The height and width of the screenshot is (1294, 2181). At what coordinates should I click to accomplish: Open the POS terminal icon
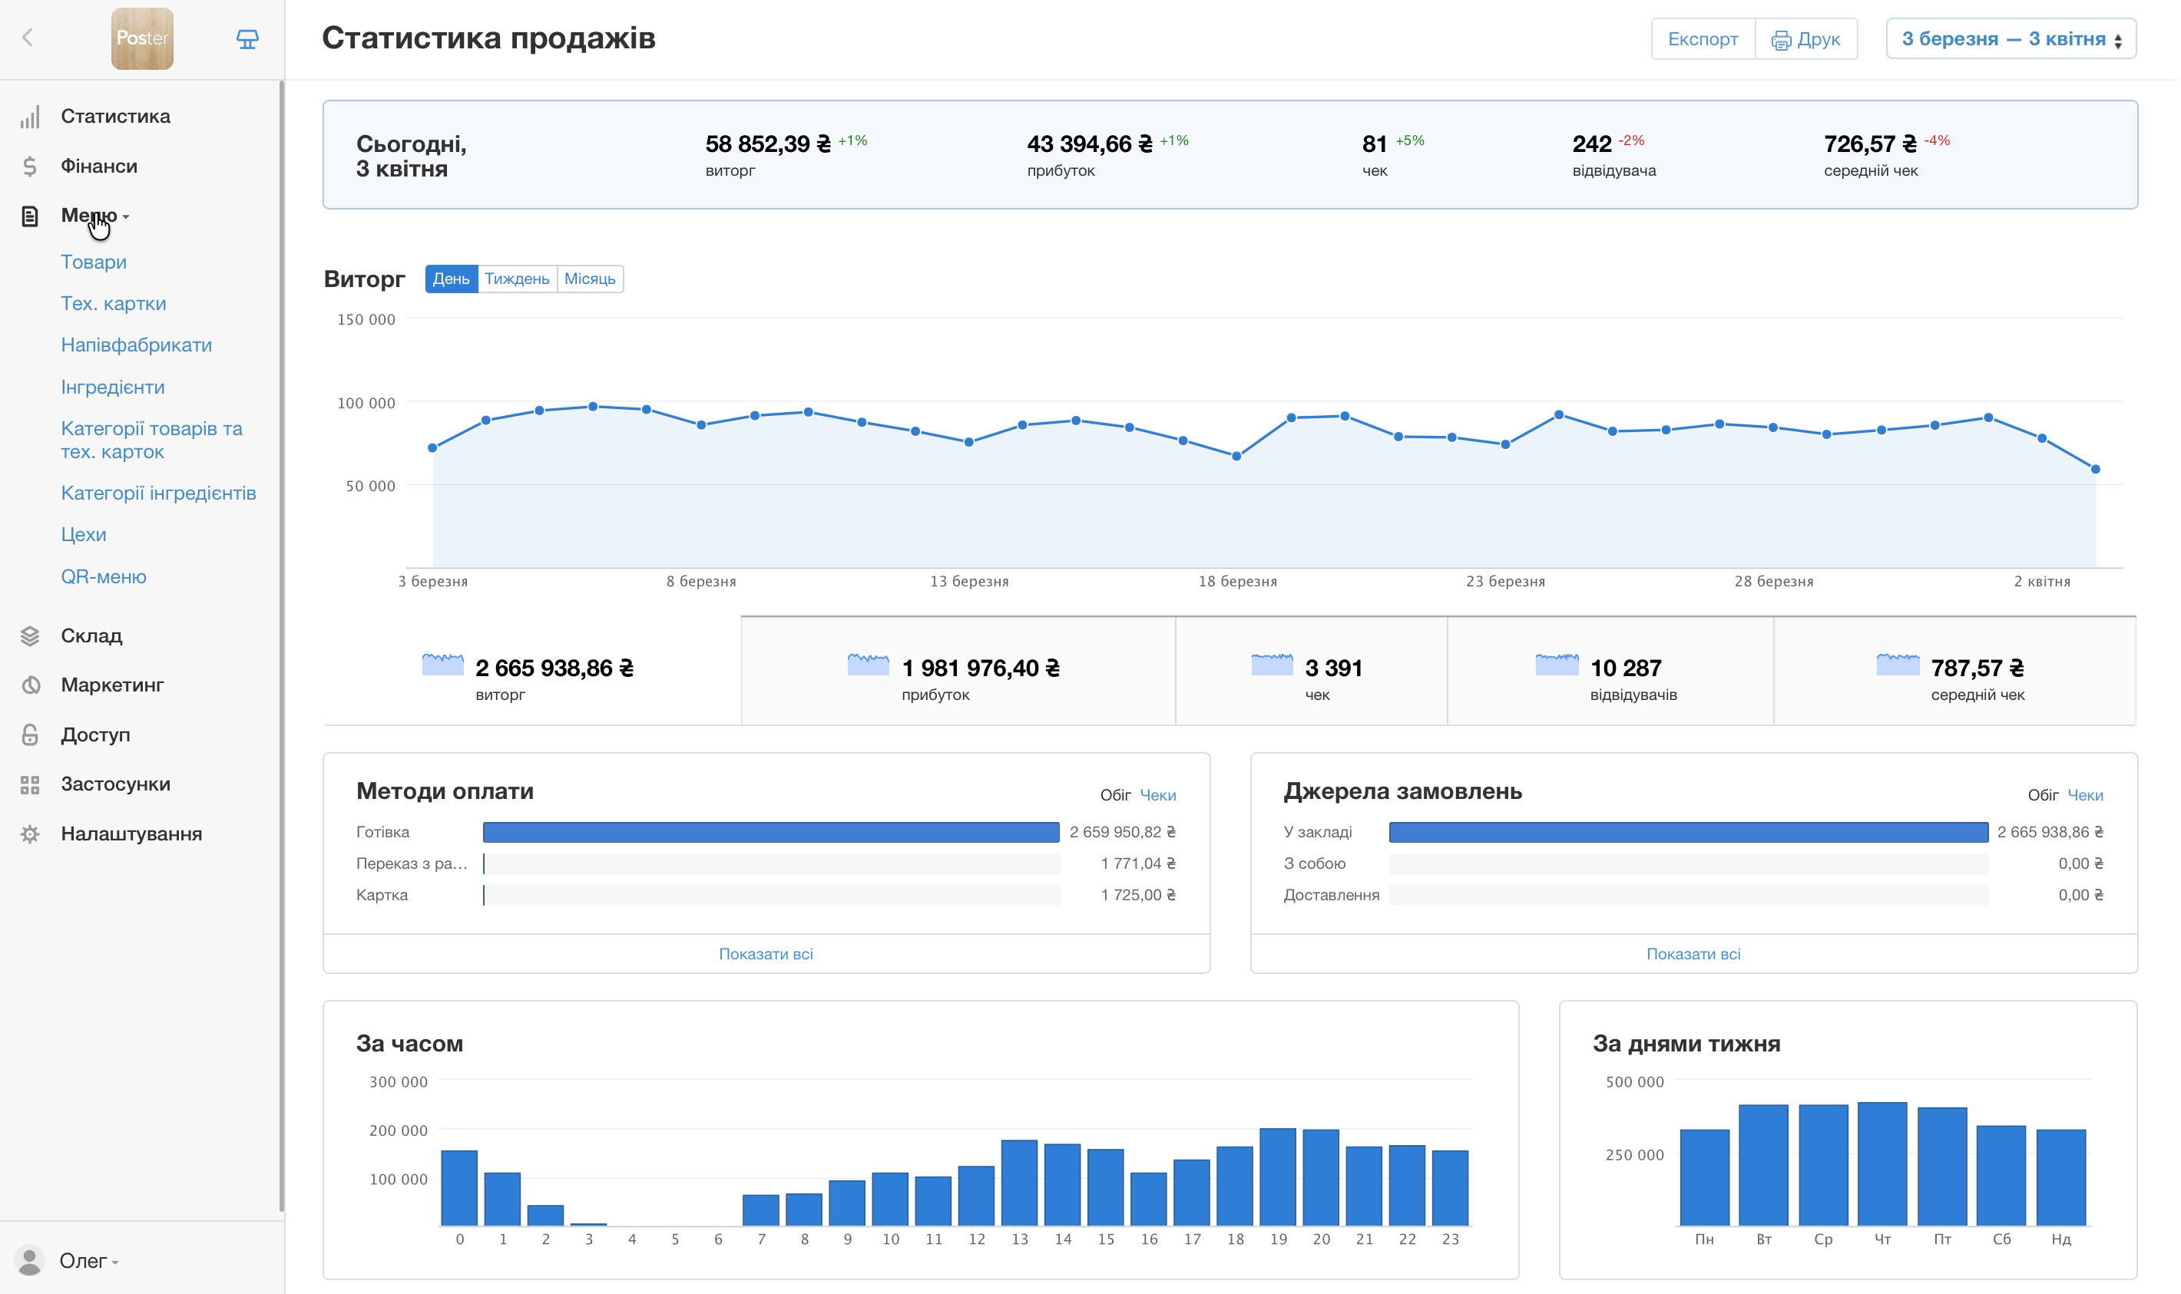[248, 39]
